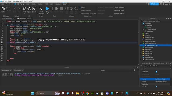This screenshot has height=96, width=172.
Task: Select the Never debug errors radio option
Action: [80, 8]
